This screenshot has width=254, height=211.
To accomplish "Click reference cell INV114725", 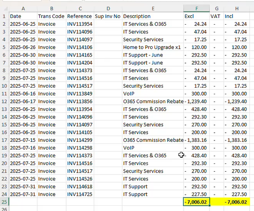I will pyautogui.click(x=79, y=194).
